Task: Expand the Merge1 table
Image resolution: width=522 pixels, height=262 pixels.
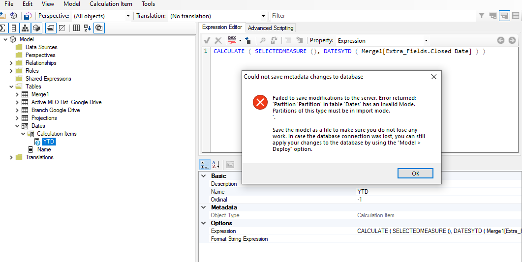Action: tap(17, 94)
